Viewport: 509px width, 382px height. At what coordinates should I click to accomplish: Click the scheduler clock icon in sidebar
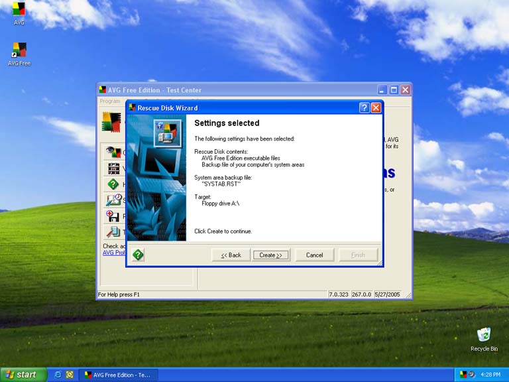coord(113,200)
